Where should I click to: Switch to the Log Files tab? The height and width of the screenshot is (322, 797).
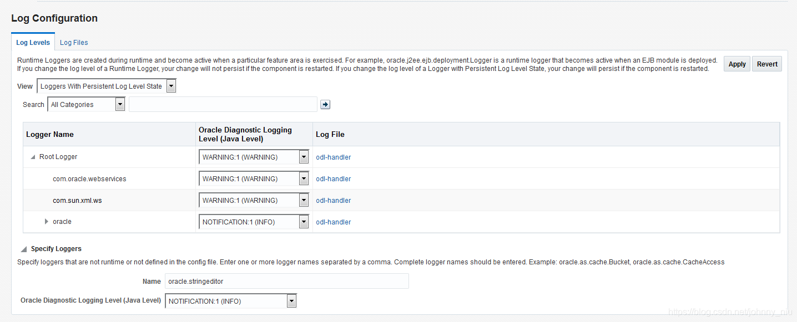point(74,43)
